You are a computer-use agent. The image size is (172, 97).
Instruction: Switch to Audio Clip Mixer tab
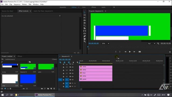(43, 11)
